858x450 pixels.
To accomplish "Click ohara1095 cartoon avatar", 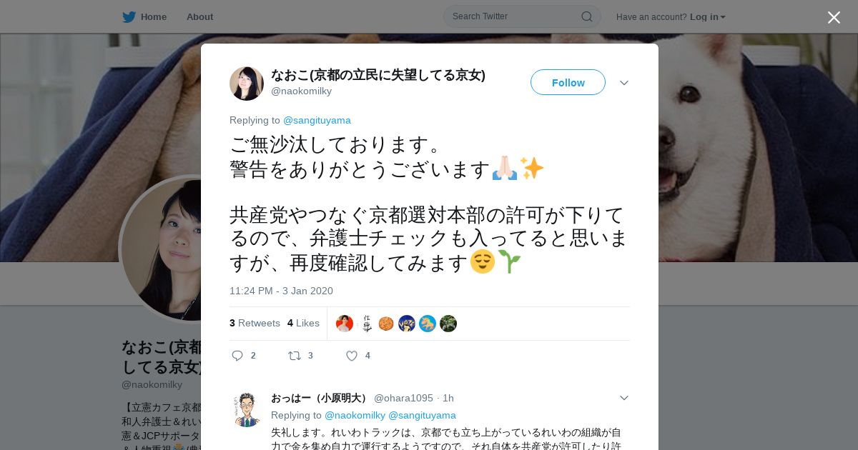I will [247, 409].
